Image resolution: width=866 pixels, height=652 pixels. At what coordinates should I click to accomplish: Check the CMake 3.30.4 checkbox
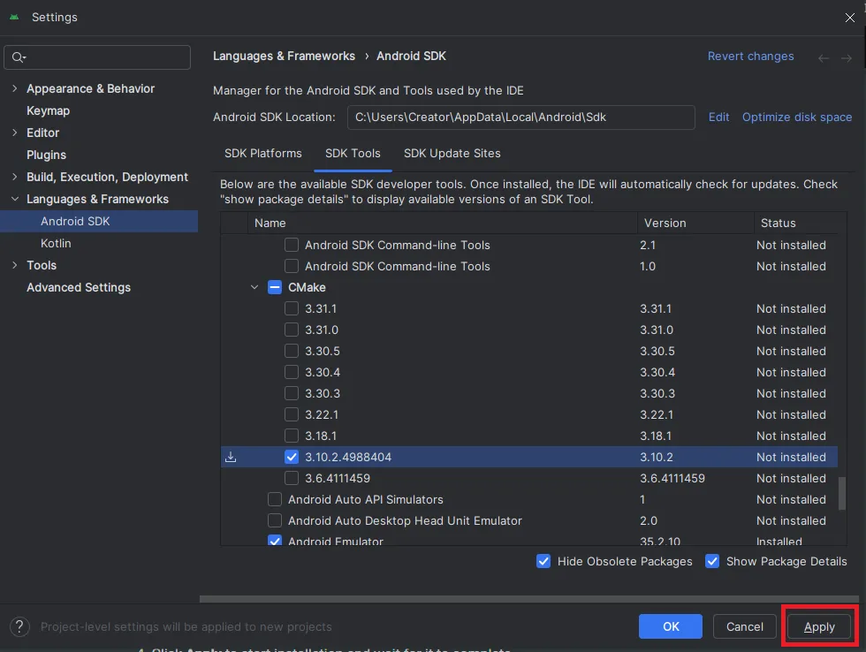(291, 372)
